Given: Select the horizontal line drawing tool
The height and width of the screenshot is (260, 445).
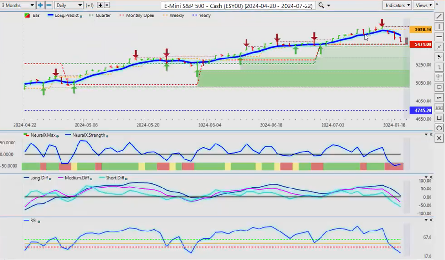Looking at the screenshot, I should coord(439,37).
